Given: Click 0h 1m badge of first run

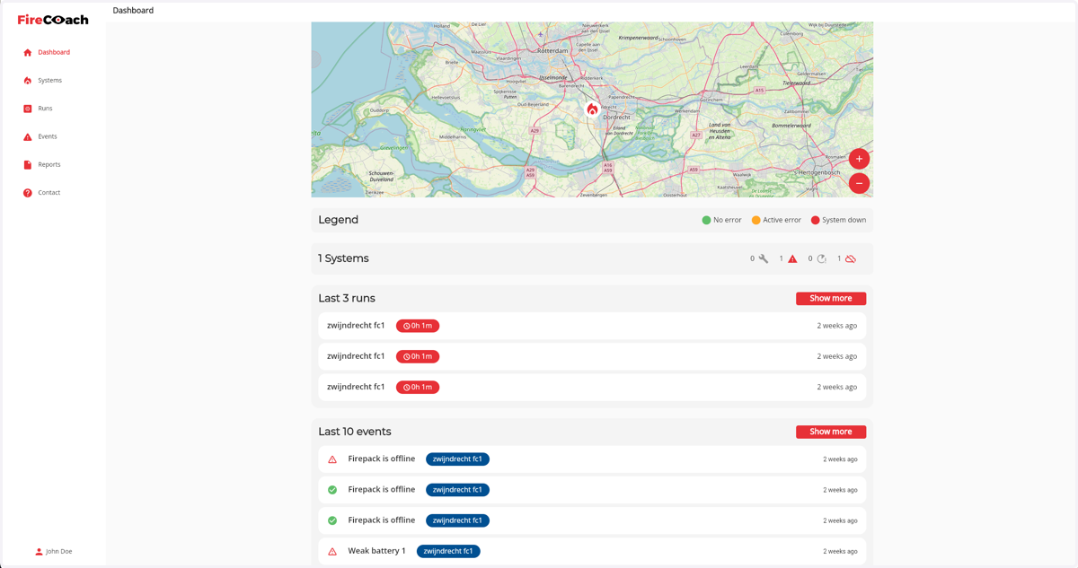Looking at the screenshot, I should pyautogui.click(x=418, y=326).
